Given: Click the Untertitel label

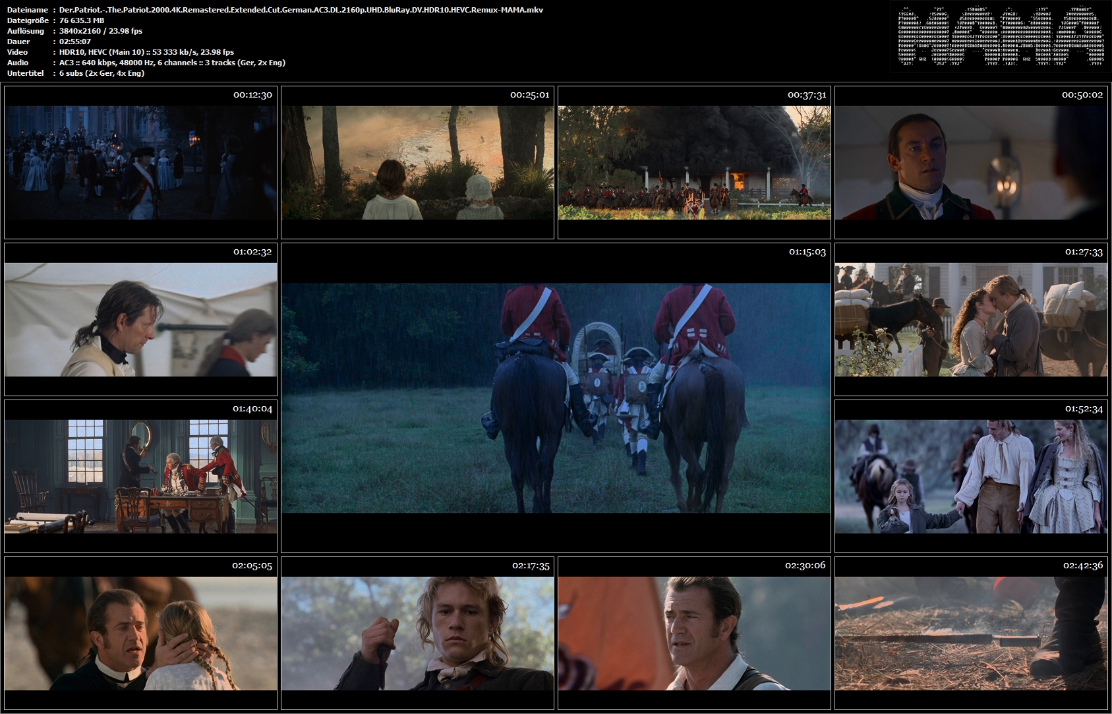Looking at the screenshot, I should click(26, 73).
